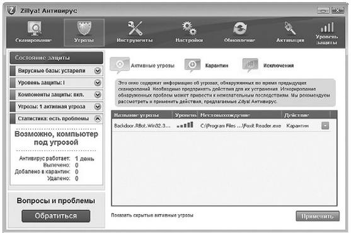Click the Возможно, компьютер под угрозой warning
This screenshot has height=233, width=351.
point(56,138)
